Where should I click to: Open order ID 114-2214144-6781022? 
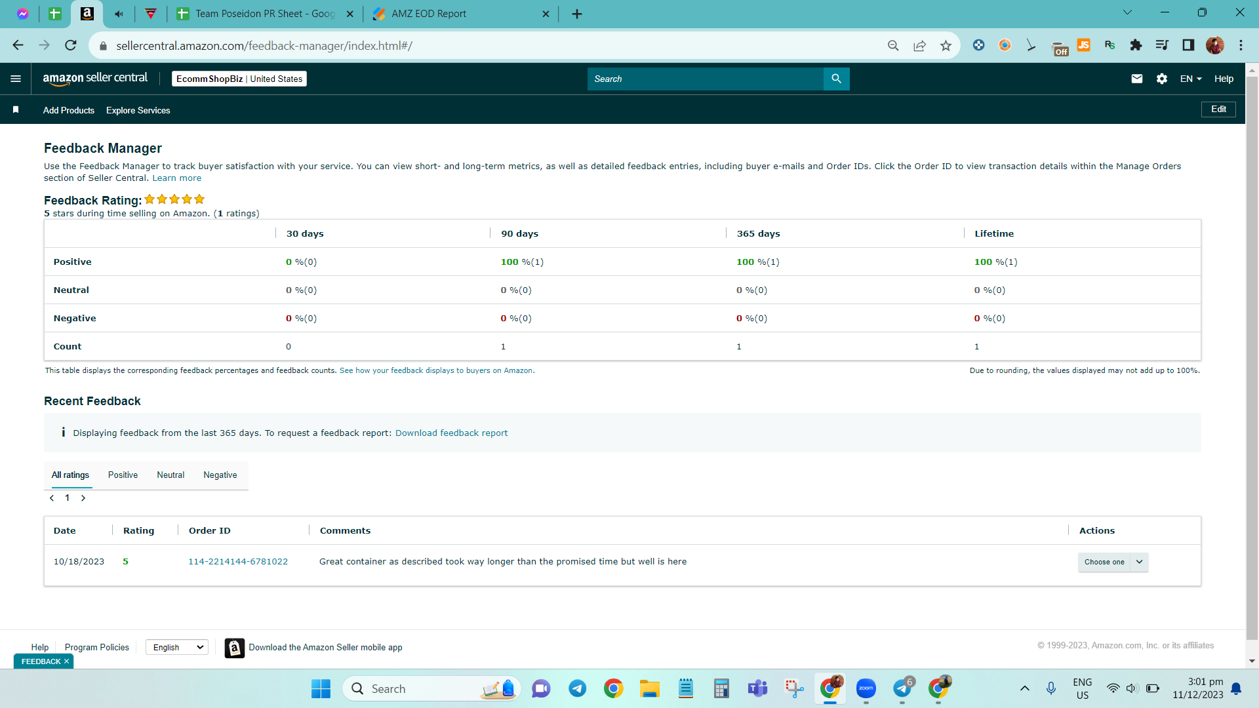[238, 562]
